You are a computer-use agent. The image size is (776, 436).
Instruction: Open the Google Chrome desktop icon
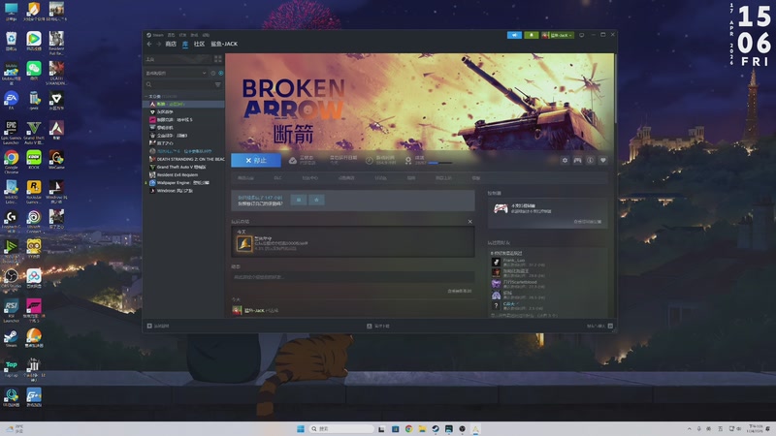(11, 162)
